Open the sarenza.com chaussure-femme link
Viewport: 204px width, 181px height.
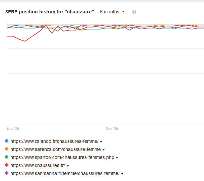(x=55, y=149)
